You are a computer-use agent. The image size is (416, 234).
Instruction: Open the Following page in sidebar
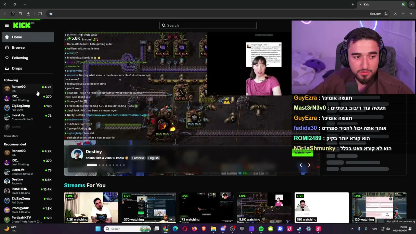tap(28, 58)
